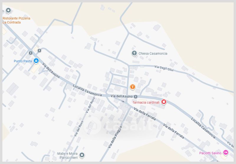This screenshot has width=236, height=164.
Task: Click the Paciotti Savino hotel marker
Action: click(226, 153)
